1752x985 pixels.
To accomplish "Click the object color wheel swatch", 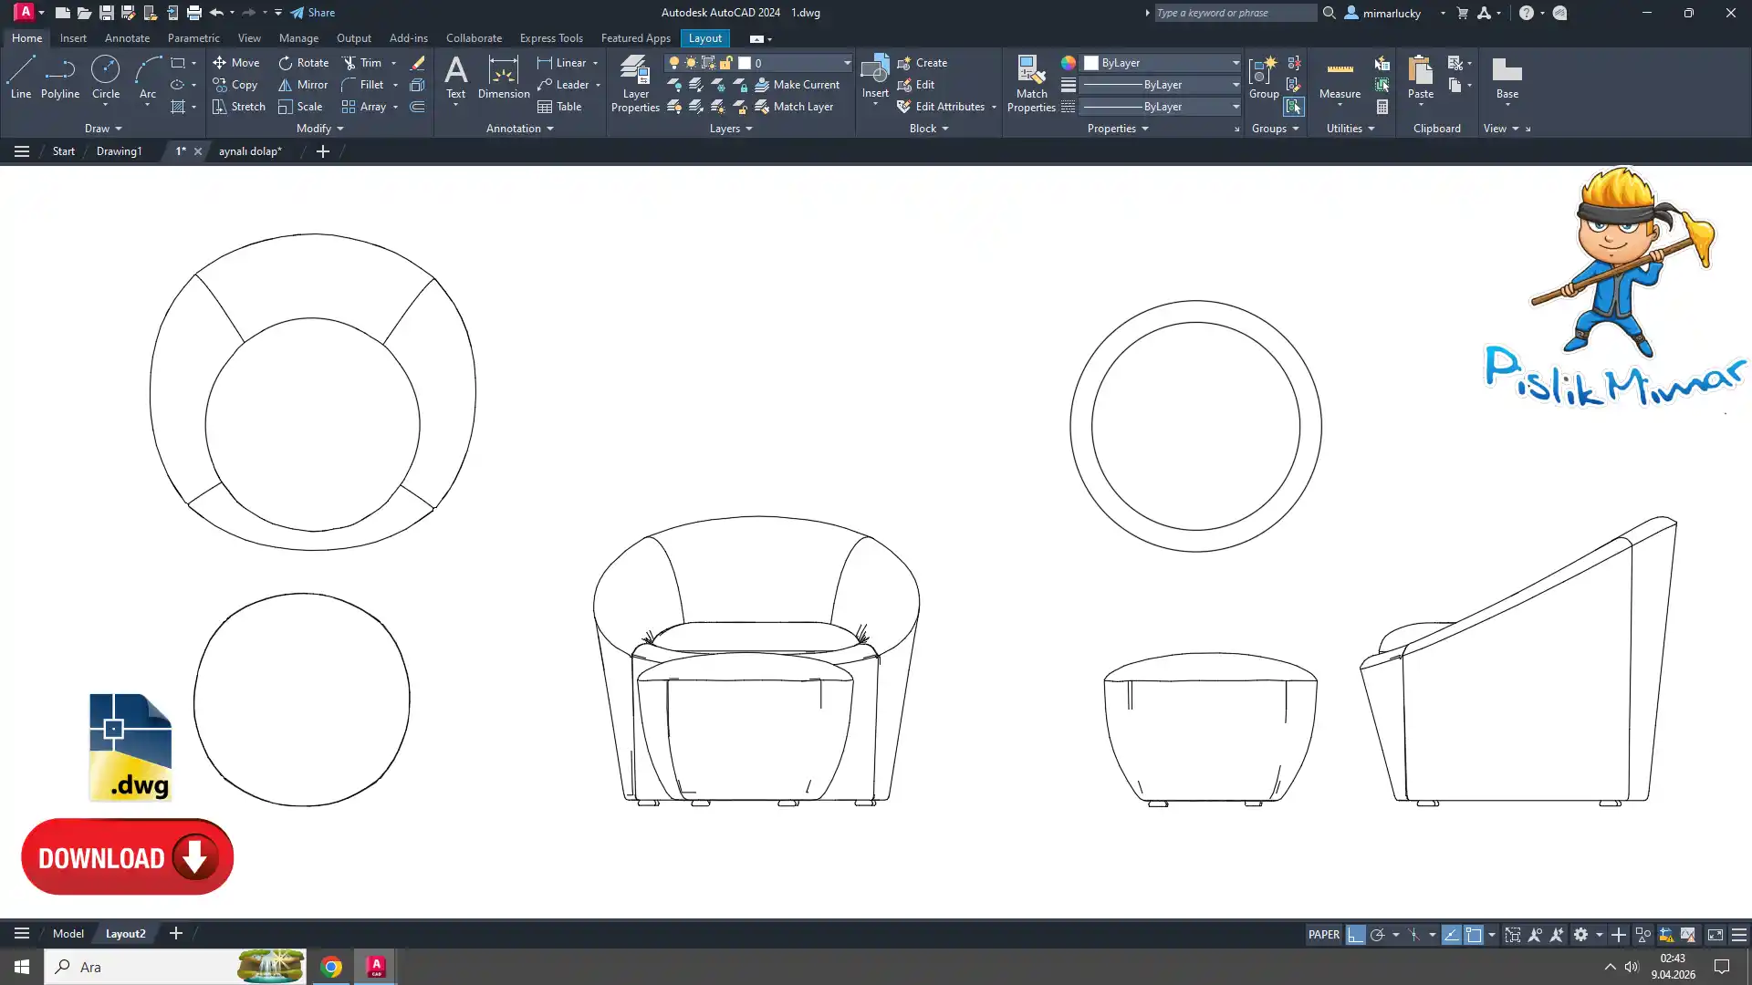I will click(1068, 63).
